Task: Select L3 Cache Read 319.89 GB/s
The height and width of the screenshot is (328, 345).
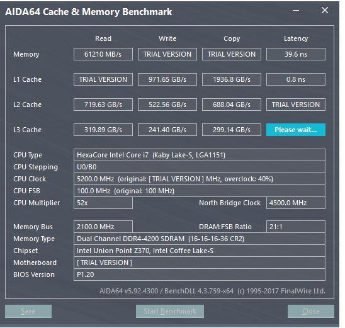Action: click(x=103, y=130)
